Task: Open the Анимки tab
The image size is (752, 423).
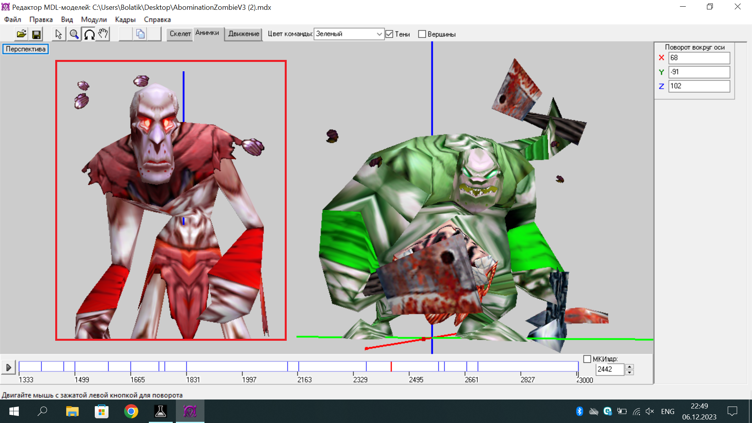Action: pyautogui.click(x=207, y=33)
